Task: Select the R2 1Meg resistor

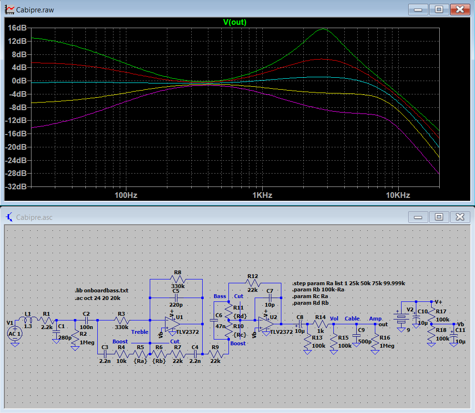Action: coord(75,338)
